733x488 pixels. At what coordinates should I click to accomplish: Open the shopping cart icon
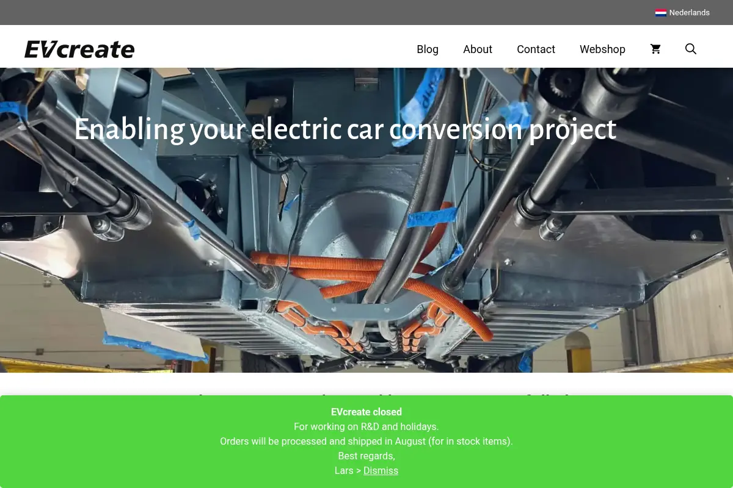click(655, 49)
